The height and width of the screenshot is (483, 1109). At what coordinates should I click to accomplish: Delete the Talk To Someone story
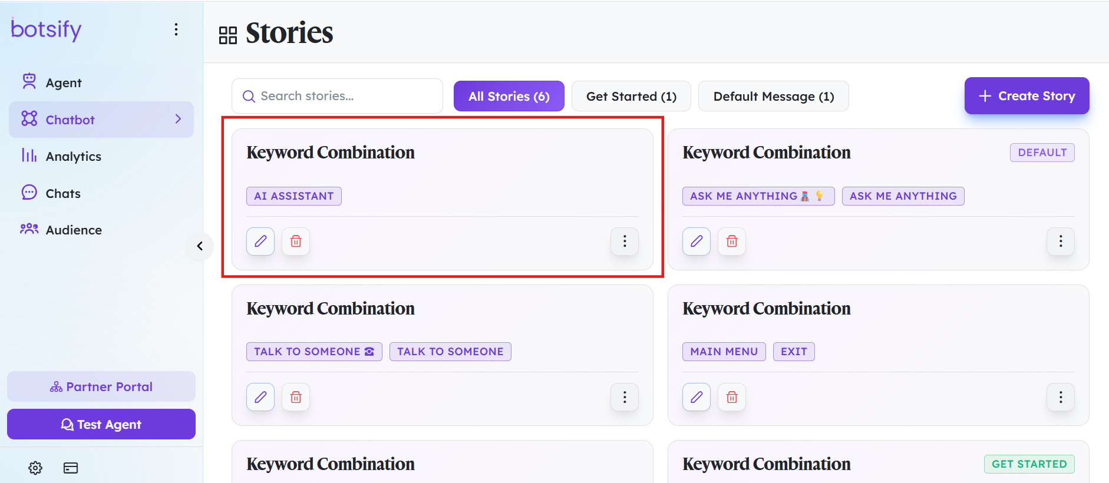[x=296, y=397]
